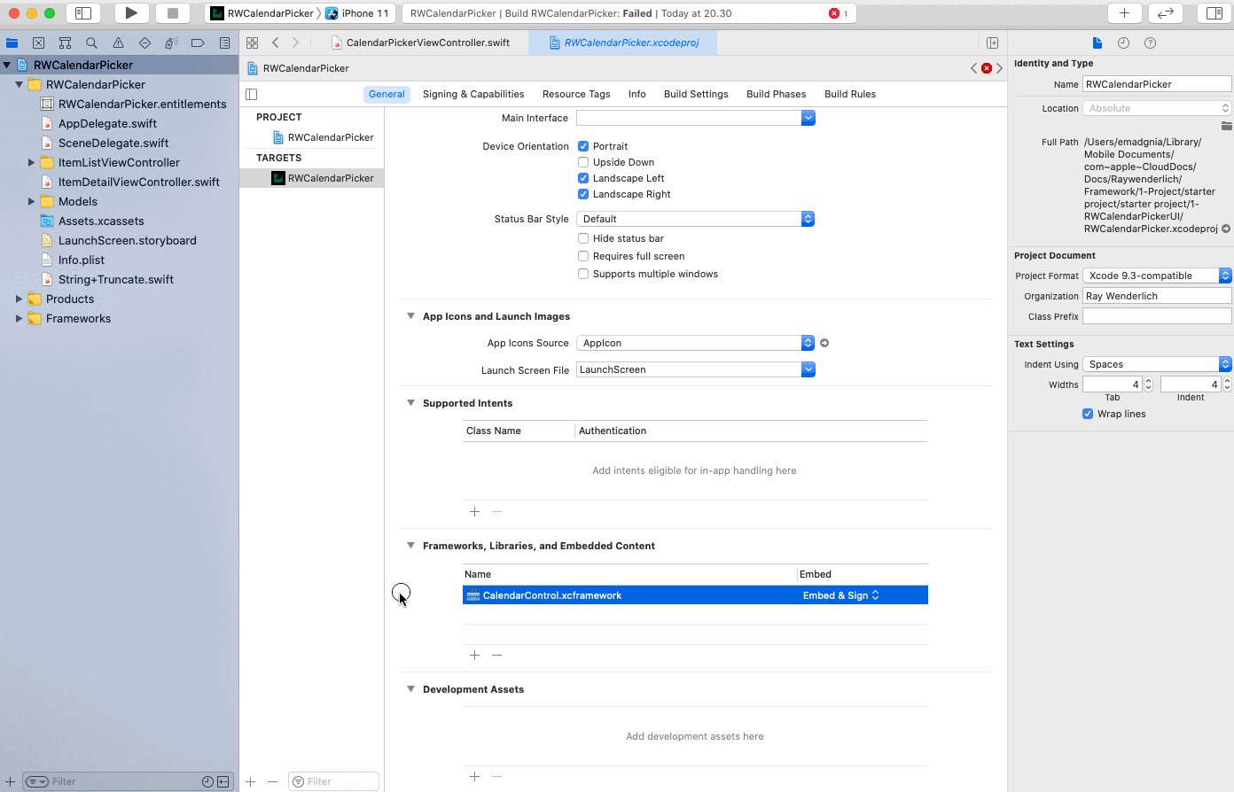Select the Project navigator folder icon
This screenshot has width=1234, height=792.
[x=12, y=43]
